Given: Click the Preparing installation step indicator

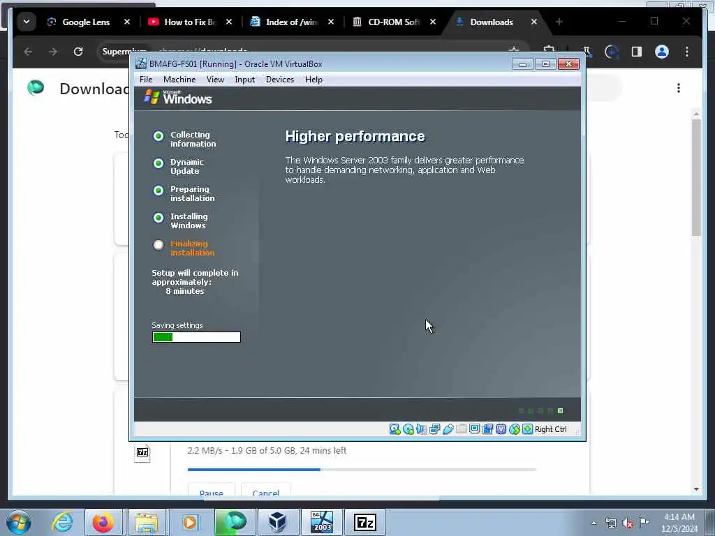Looking at the screenshot, I should point(159,191).
